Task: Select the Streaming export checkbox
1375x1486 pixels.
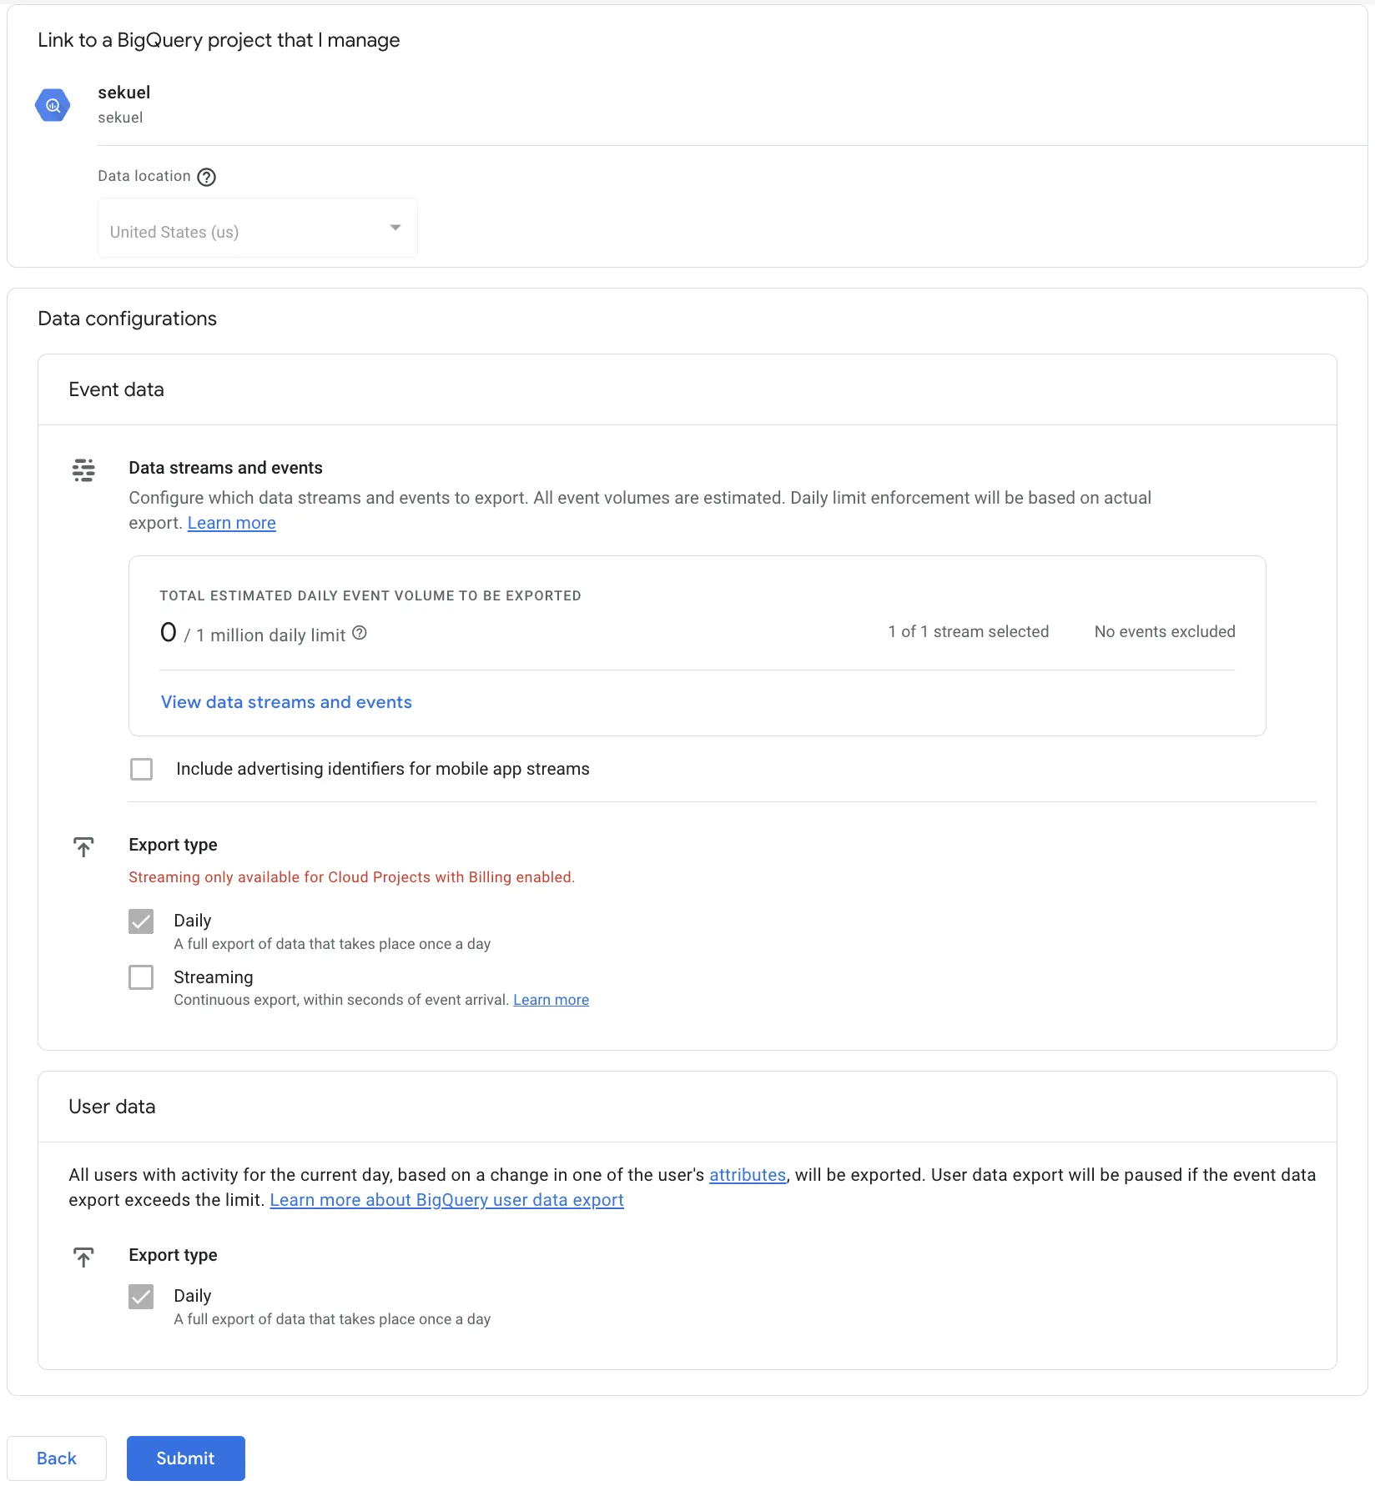Action: coord(141,976)
